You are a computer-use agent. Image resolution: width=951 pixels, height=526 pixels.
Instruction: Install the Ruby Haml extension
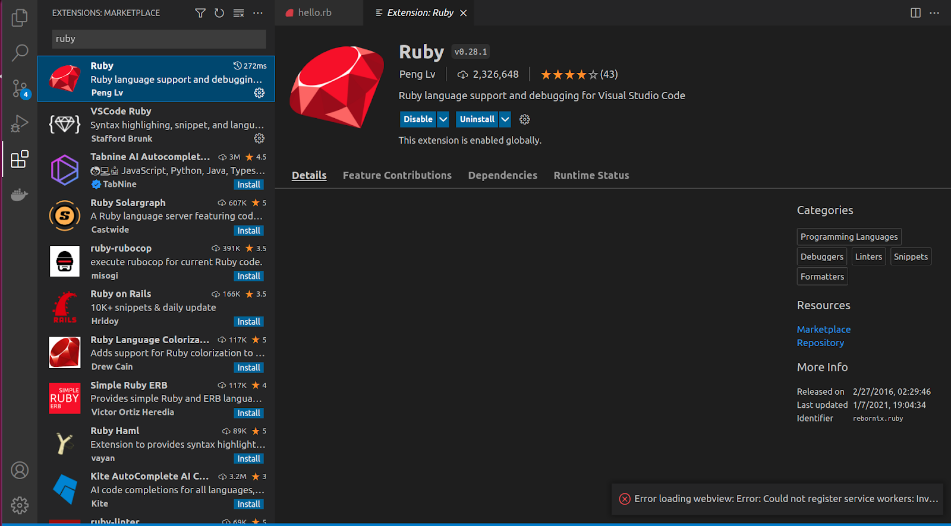coord(249,459)
